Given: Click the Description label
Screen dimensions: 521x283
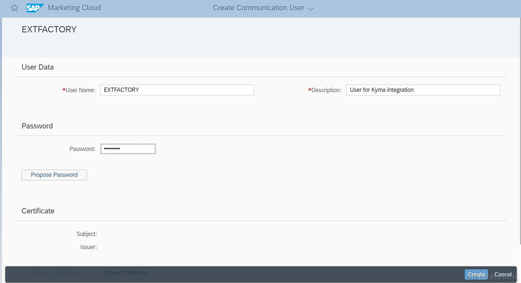Looking at the screenshot, I should click(325, 90).
